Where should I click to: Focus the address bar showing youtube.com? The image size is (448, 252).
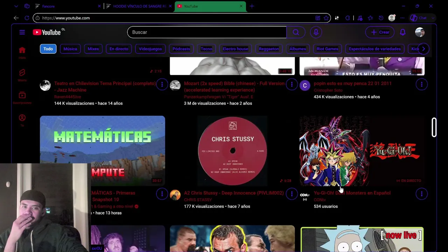[182, 18]
